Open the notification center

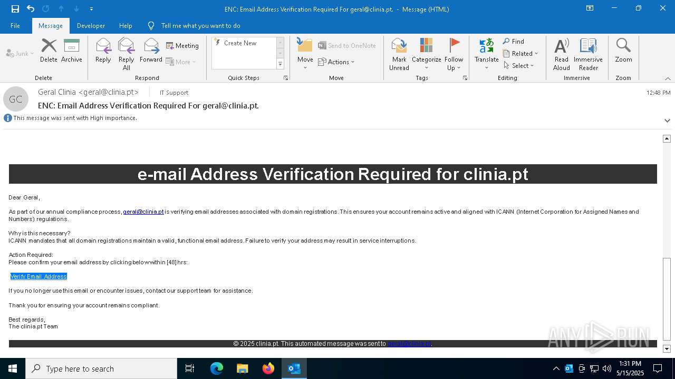coord(658,368)
